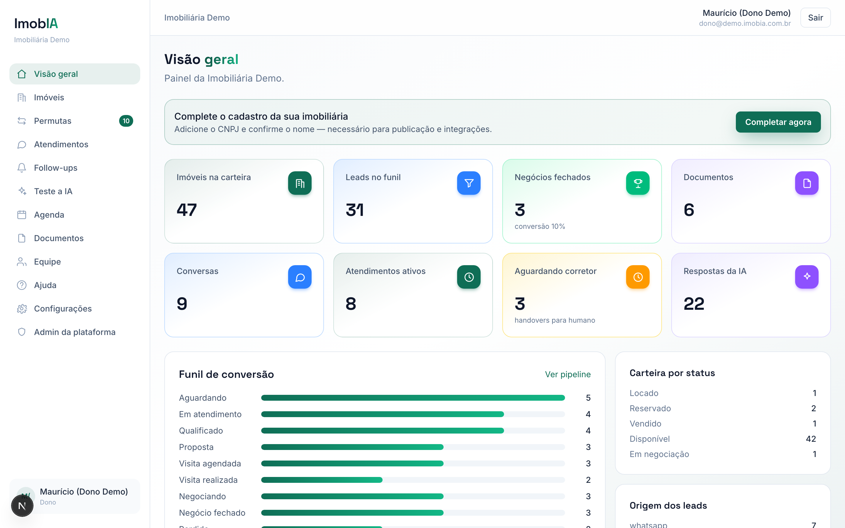Click the gear icon beside Configurações
Image resolution: width=845 pixels, height=528 pixels.
22,309
